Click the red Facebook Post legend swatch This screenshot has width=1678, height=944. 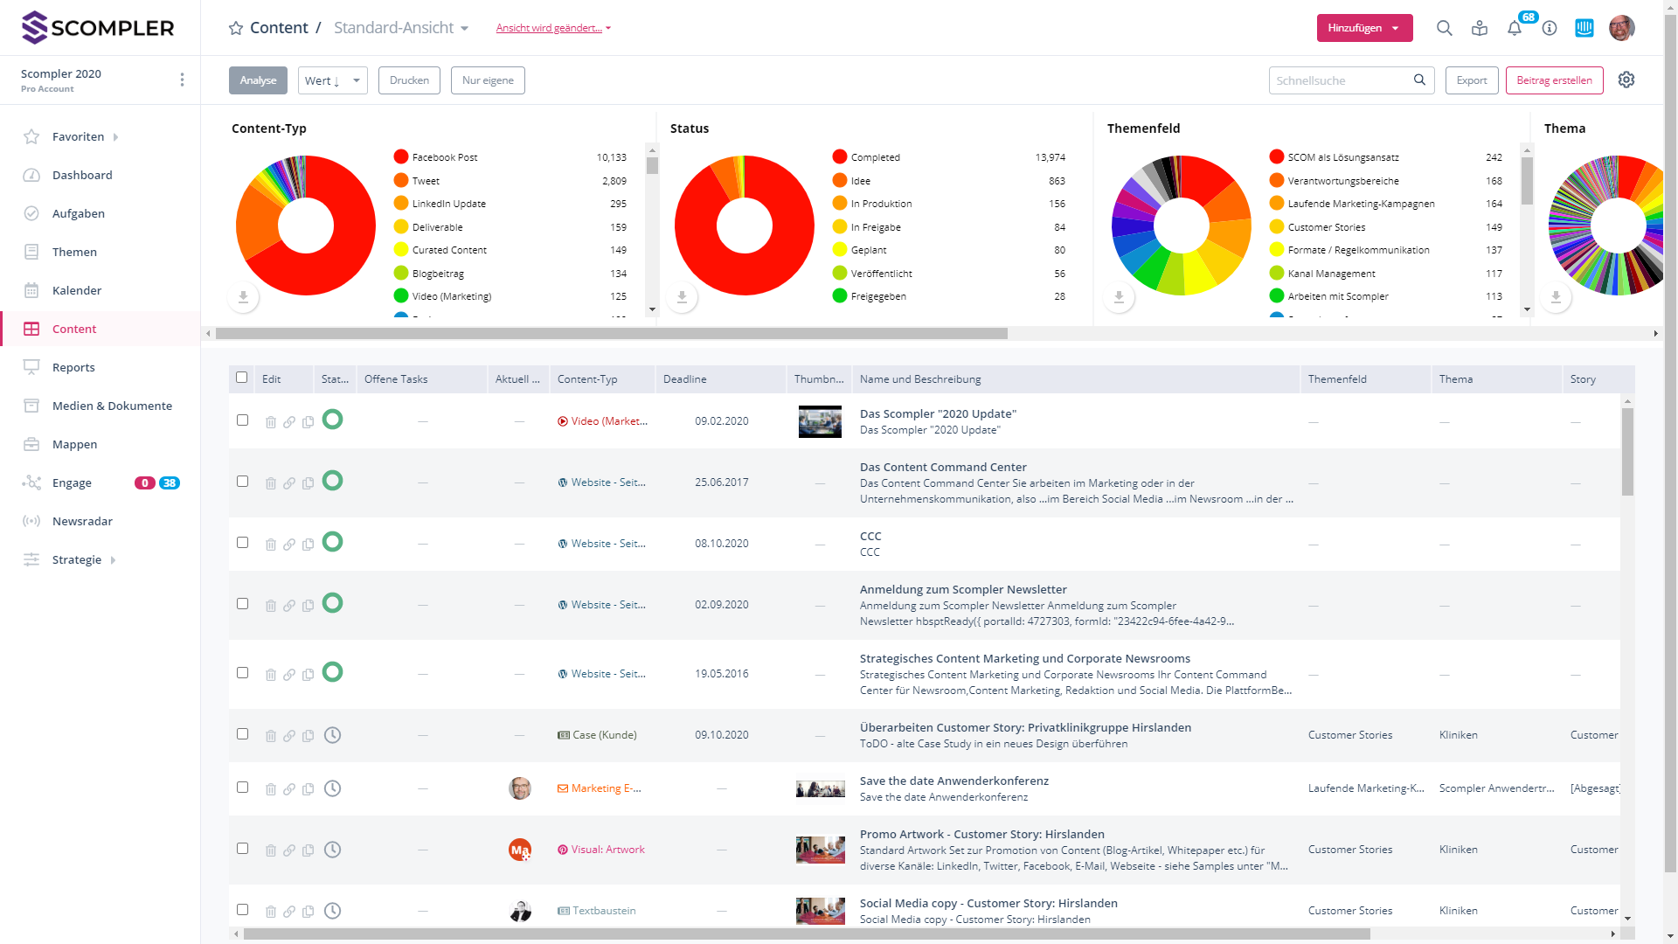pyautogui.click(x=401, y=156)
